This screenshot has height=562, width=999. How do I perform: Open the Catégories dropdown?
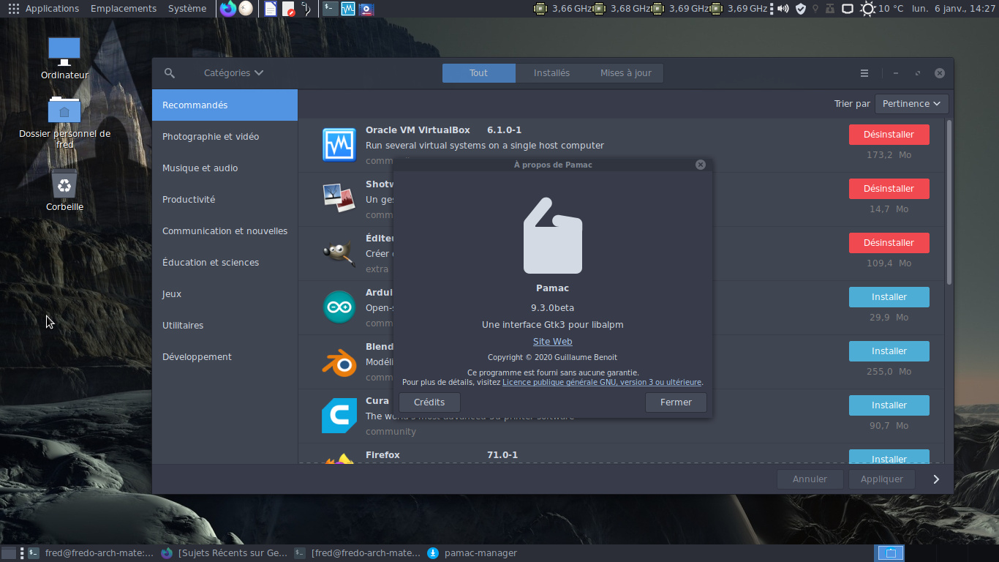click(233, 73)
